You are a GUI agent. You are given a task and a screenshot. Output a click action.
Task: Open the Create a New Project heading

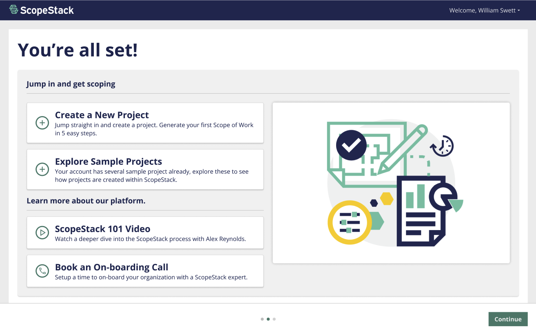102,115
